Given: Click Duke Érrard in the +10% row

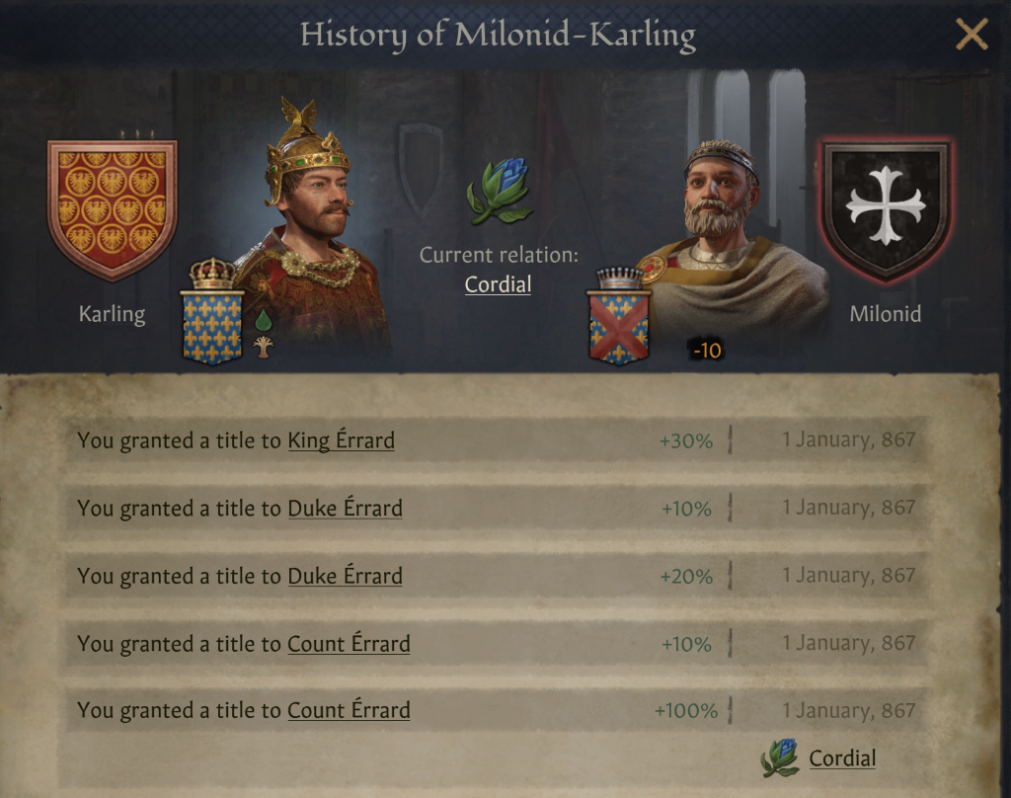Looking at the screenshot, I should click(x=345, y=509).
